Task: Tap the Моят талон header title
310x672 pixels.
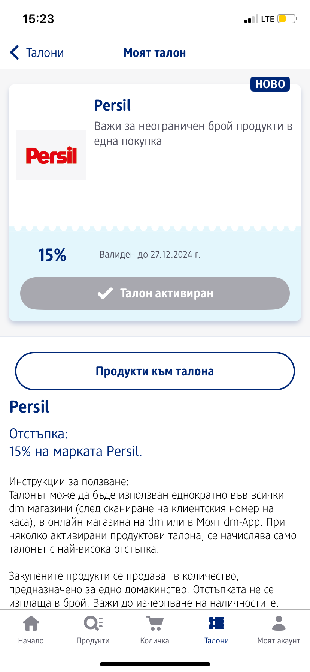Action: click(x=155, y=53)
